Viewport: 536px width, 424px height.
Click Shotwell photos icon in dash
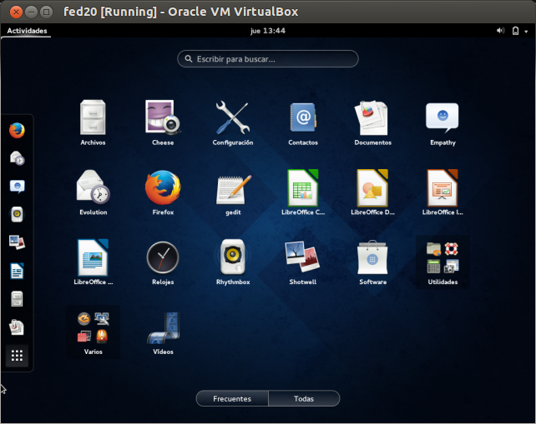[17, 242]
